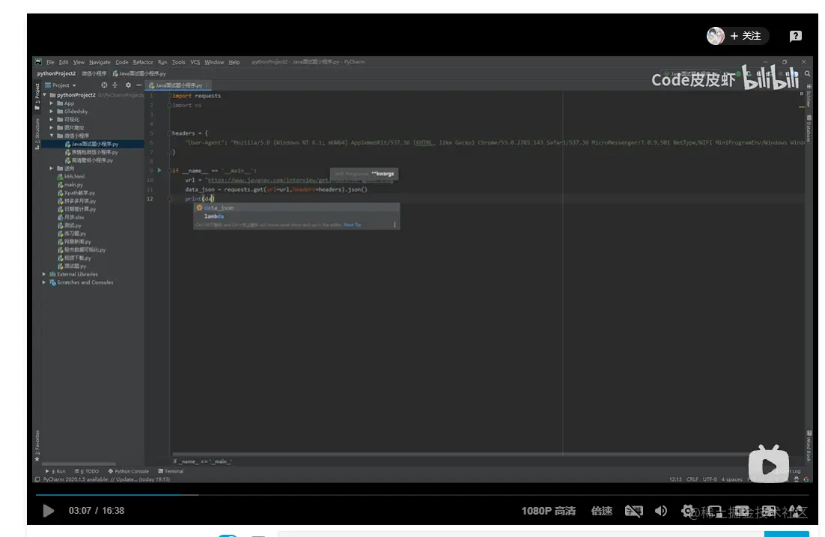This screenshot has height=537, width=825.
Task: Click the CRLF line separator in status bar
Action: [x=692, y=479]
